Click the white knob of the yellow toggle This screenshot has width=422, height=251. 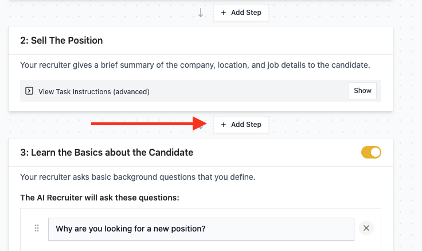click(x=376, y=152)
